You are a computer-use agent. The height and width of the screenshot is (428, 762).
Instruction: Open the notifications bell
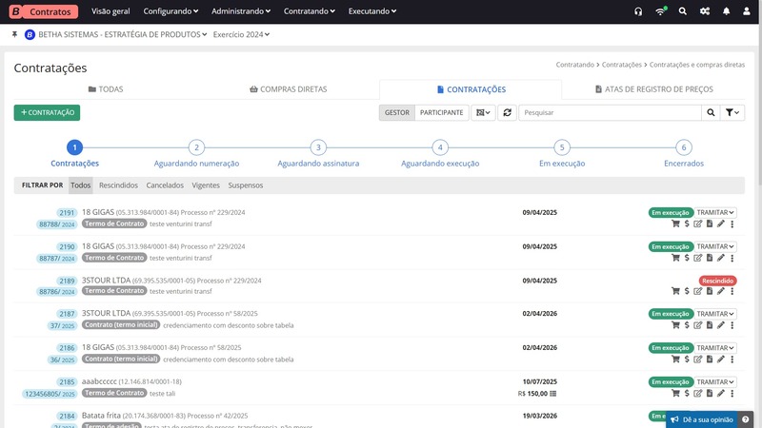coord(727,11)
